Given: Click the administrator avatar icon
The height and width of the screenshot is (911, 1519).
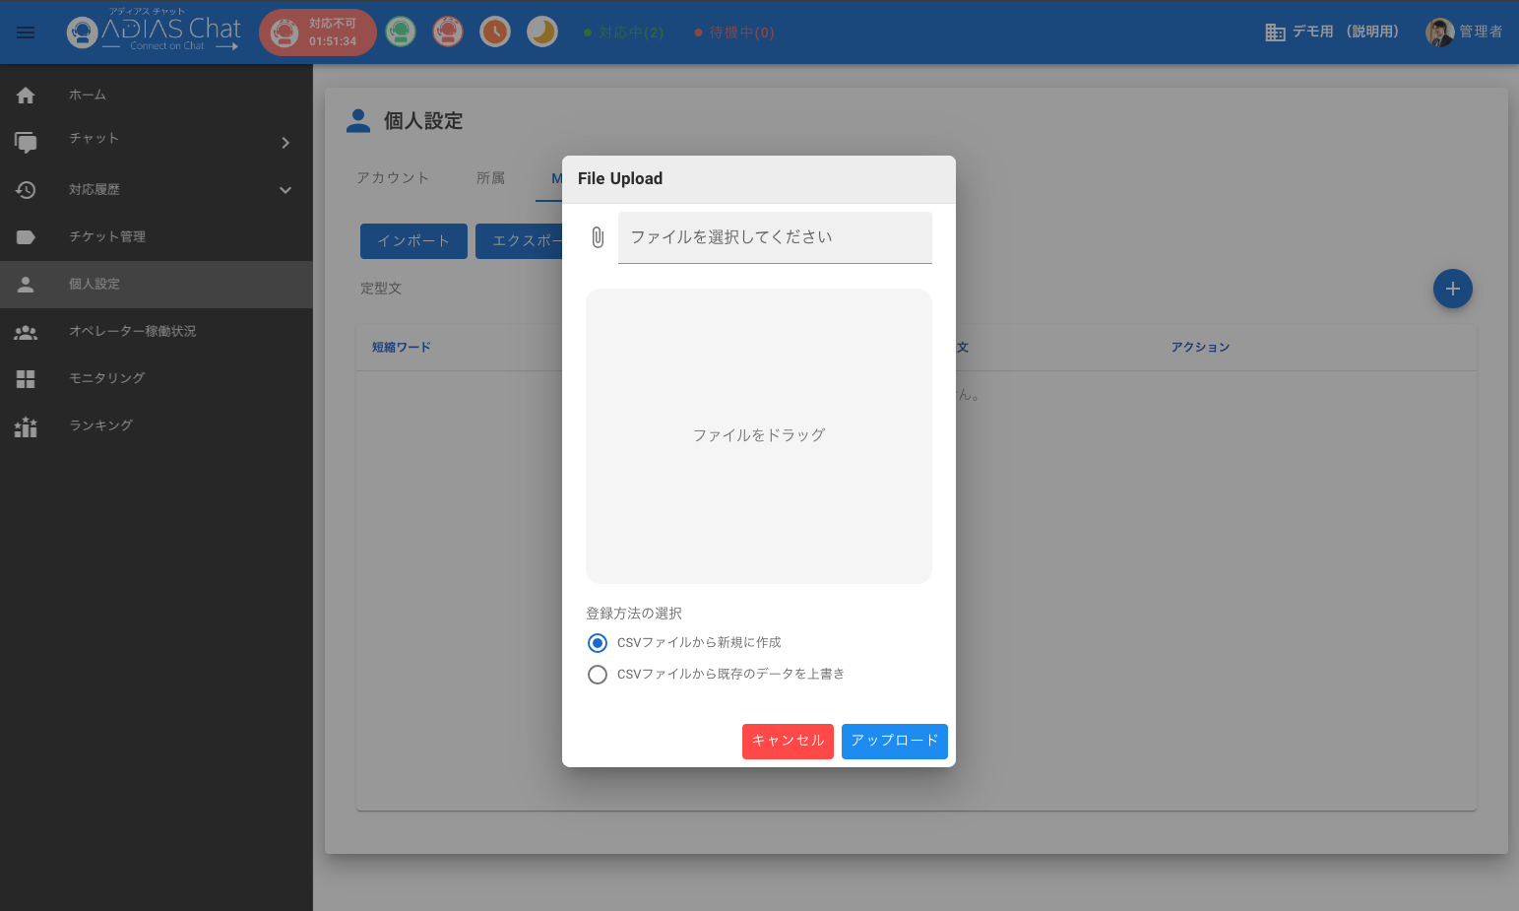Looking at the screenshot, I should click(1439, 33).
